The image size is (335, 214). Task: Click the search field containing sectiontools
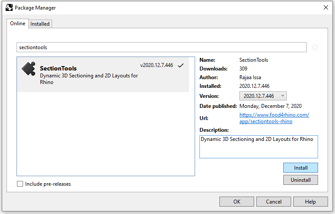[162, 47]
